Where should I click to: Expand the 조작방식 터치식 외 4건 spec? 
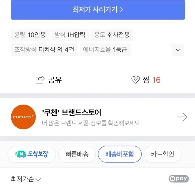44,50
